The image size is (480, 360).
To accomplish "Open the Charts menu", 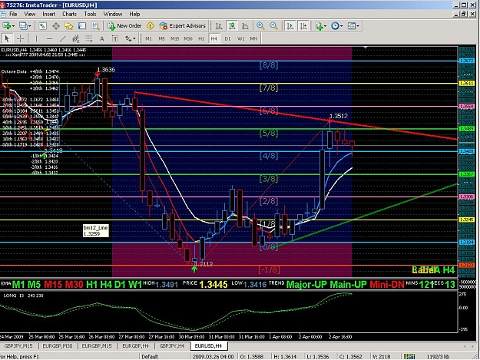I will [x=69, y=14].
